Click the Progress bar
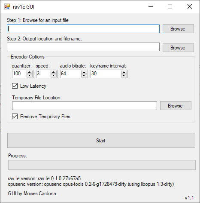 (x=102, y=165)
